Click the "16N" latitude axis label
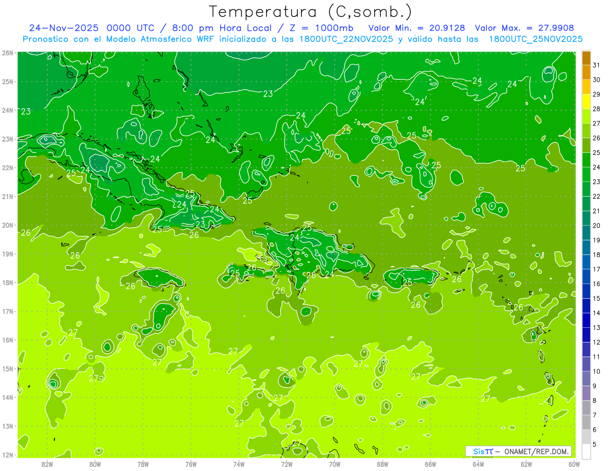 pyautogui.click(x=8, y=340)
